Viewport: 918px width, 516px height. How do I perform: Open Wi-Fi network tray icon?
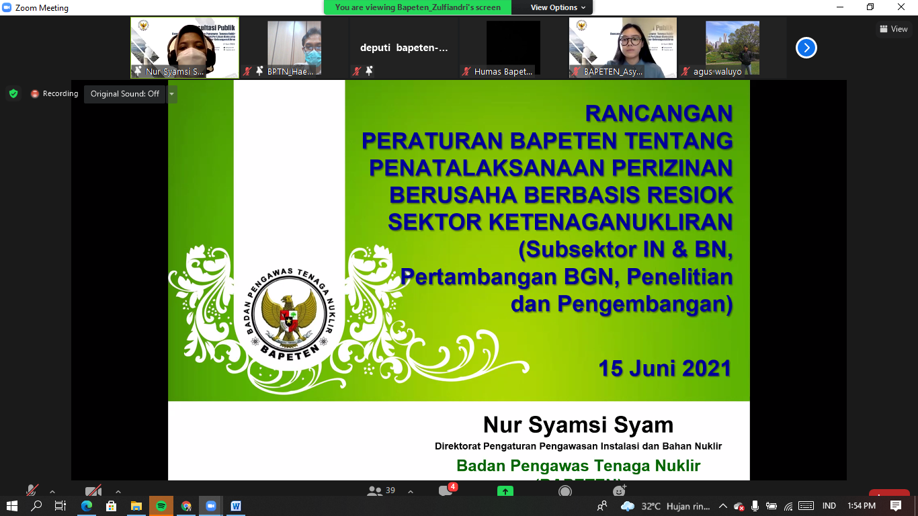(x=788, y=506)
